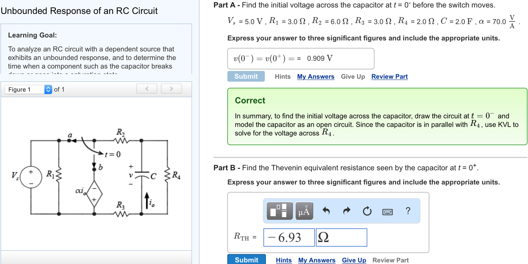Submit the Part A answer
Viewport: 528px width, 264px height.
pyautogui.click(x=246, y=76)
